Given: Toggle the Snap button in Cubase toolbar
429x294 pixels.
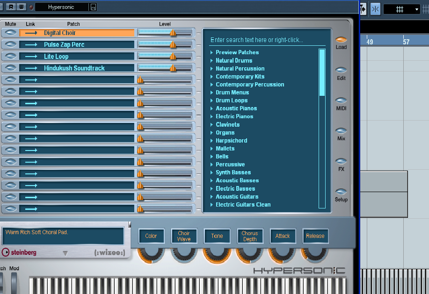Looking at the screenshot, I should pyautogui.click(x=375, y=9).
